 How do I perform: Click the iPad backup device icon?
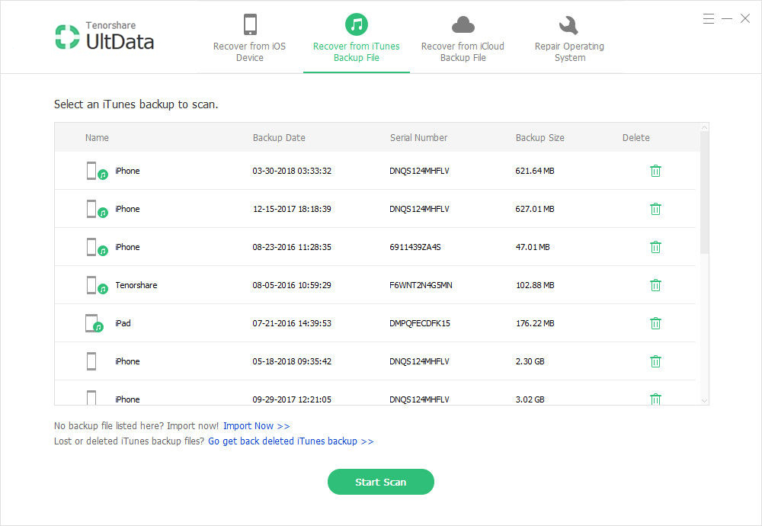(94, 323)
